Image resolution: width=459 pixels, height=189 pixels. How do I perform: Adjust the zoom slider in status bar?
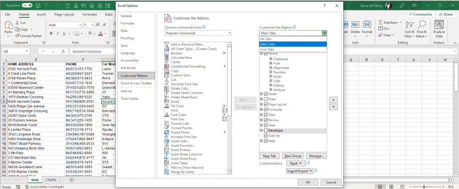tap(424, 187)
